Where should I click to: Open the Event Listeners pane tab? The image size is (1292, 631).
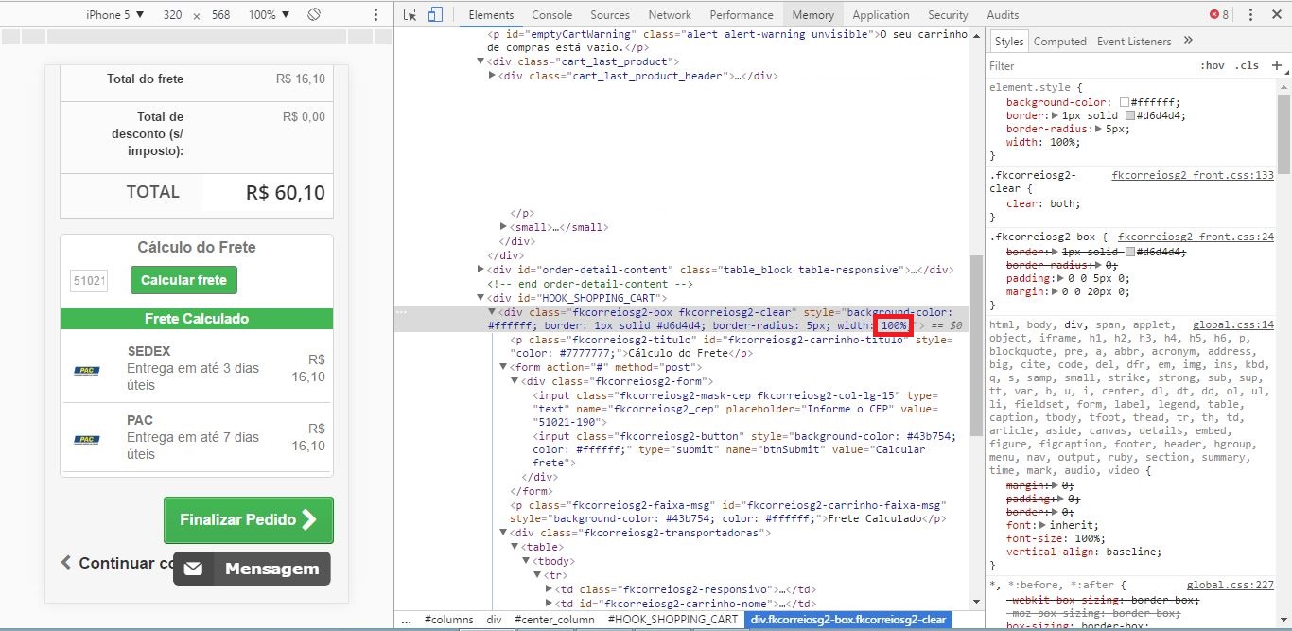point(1134,42)
